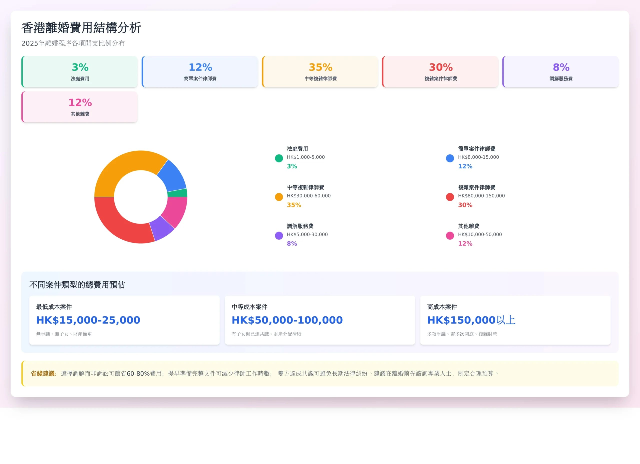Click the 省錢建議 tip banner
640x464 pixels.
[x=320, y=373]
